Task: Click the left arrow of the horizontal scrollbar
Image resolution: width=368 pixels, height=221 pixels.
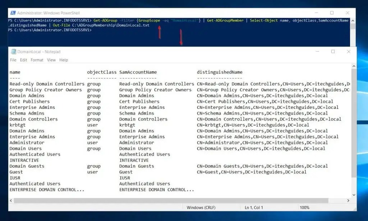Action: [x=11, y=201]
